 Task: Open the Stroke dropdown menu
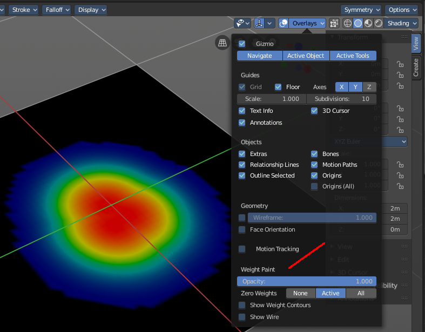point(24,10)
